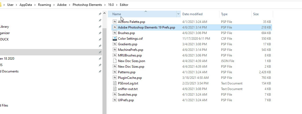302x114 pixels.
Task: Click the PSErrorLog.txt document icon
Action: pyautogui.click(x=115, y=83)
